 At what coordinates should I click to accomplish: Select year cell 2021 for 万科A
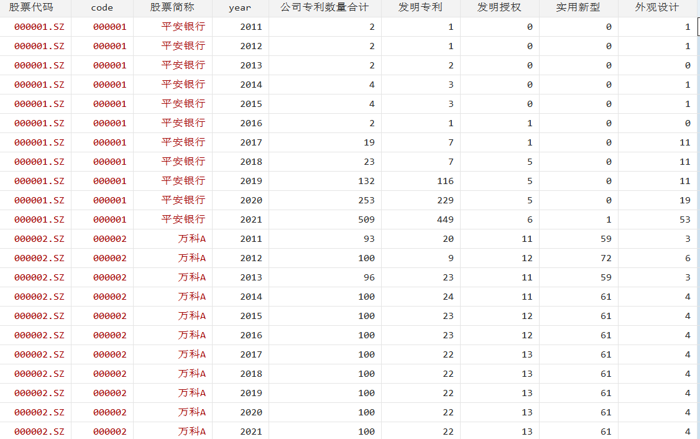pyautogui.click(x=251, y=431)
